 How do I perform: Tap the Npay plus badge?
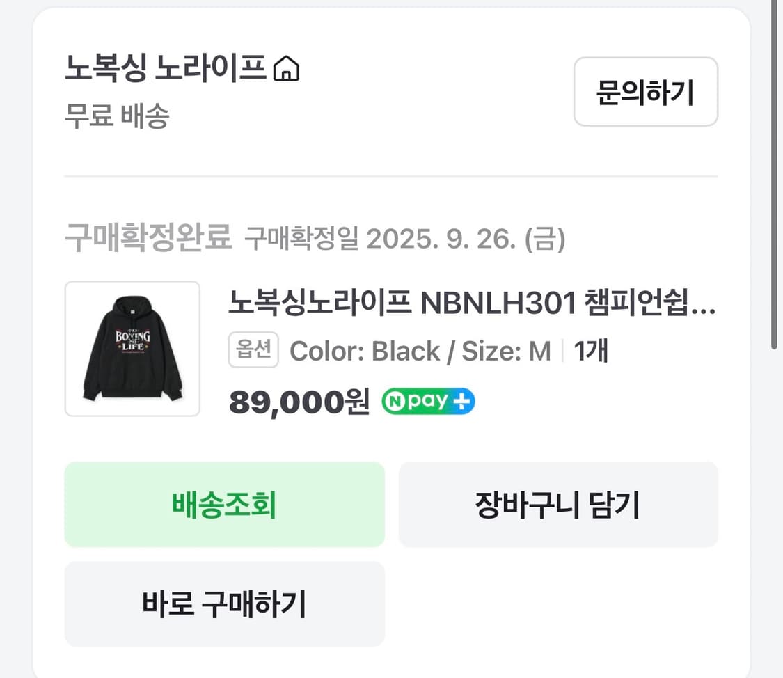point(427,401)
